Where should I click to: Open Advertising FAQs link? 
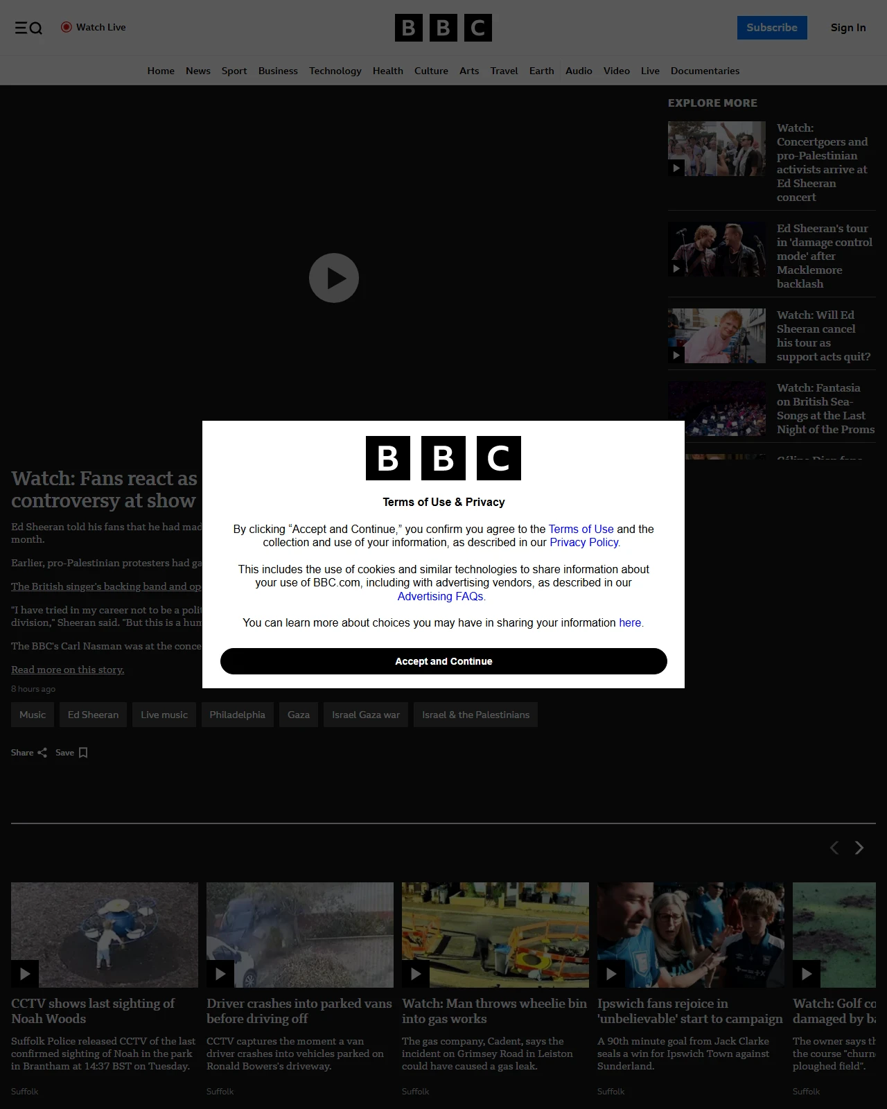click(441, 596)
